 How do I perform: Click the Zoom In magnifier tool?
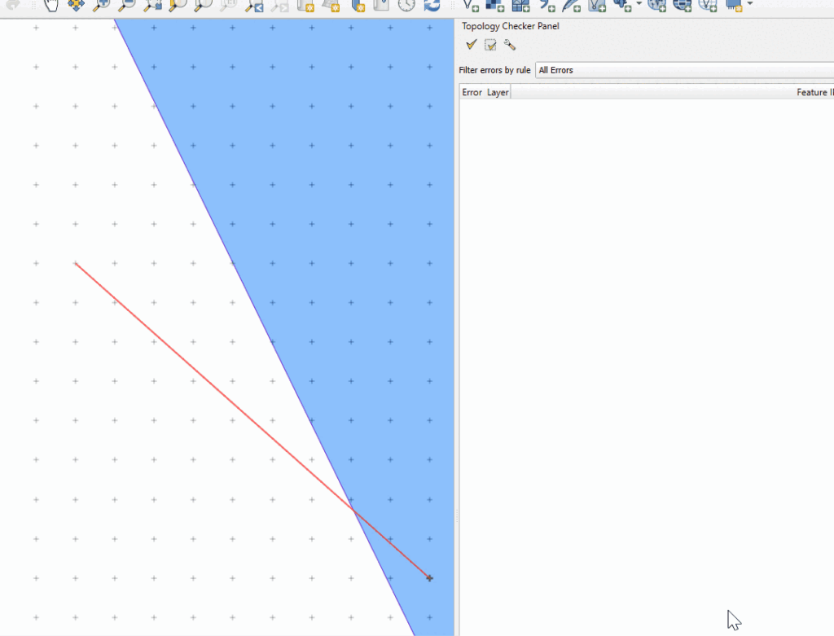[x=101, y=5]
